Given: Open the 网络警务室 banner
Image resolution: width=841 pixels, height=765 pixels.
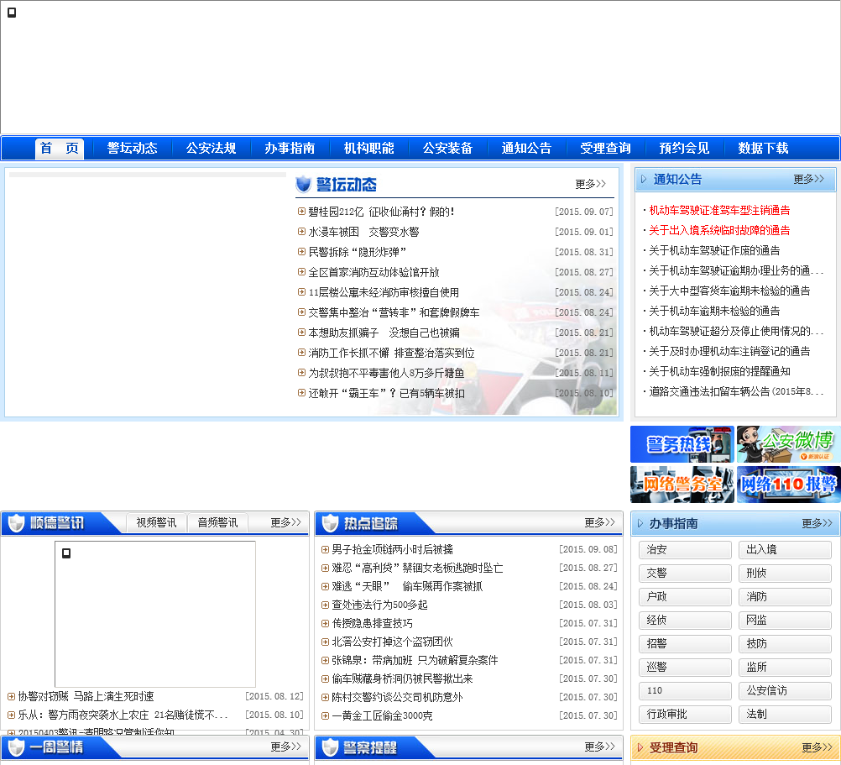Looking at the screenshot, I should click(x=682, y=485).
